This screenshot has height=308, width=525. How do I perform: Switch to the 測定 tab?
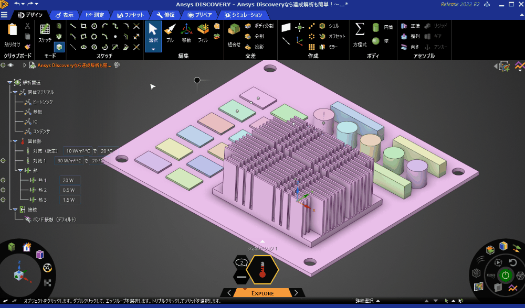click(x=95, y=15)
